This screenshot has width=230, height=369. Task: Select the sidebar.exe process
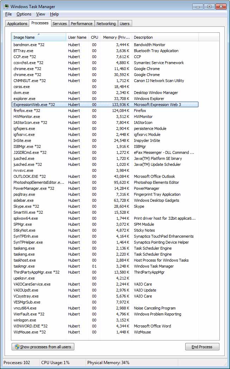[105, 200]
